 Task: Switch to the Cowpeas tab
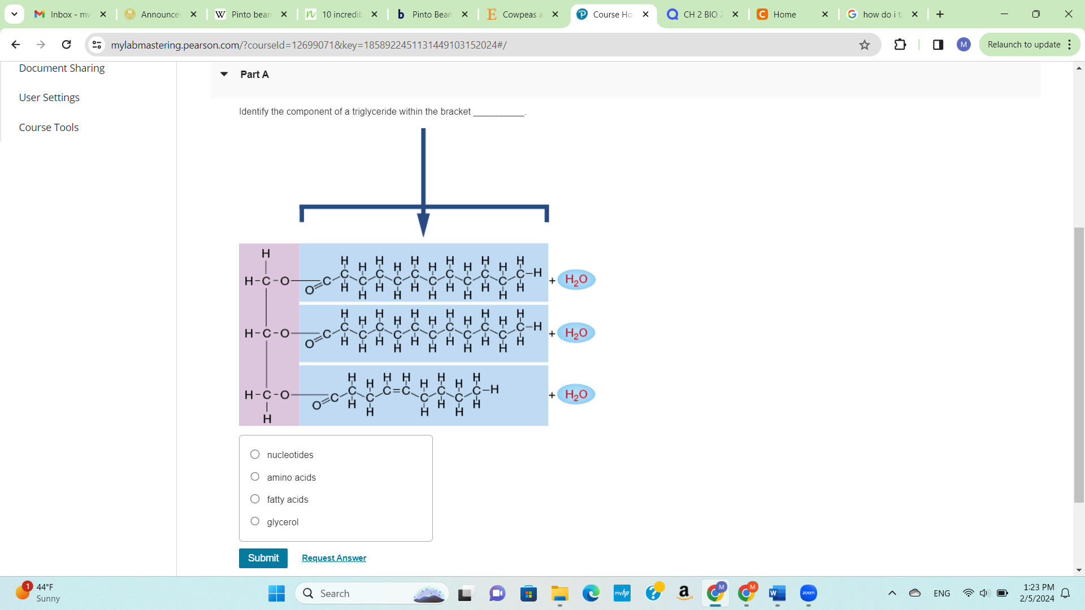pos(521,14)
